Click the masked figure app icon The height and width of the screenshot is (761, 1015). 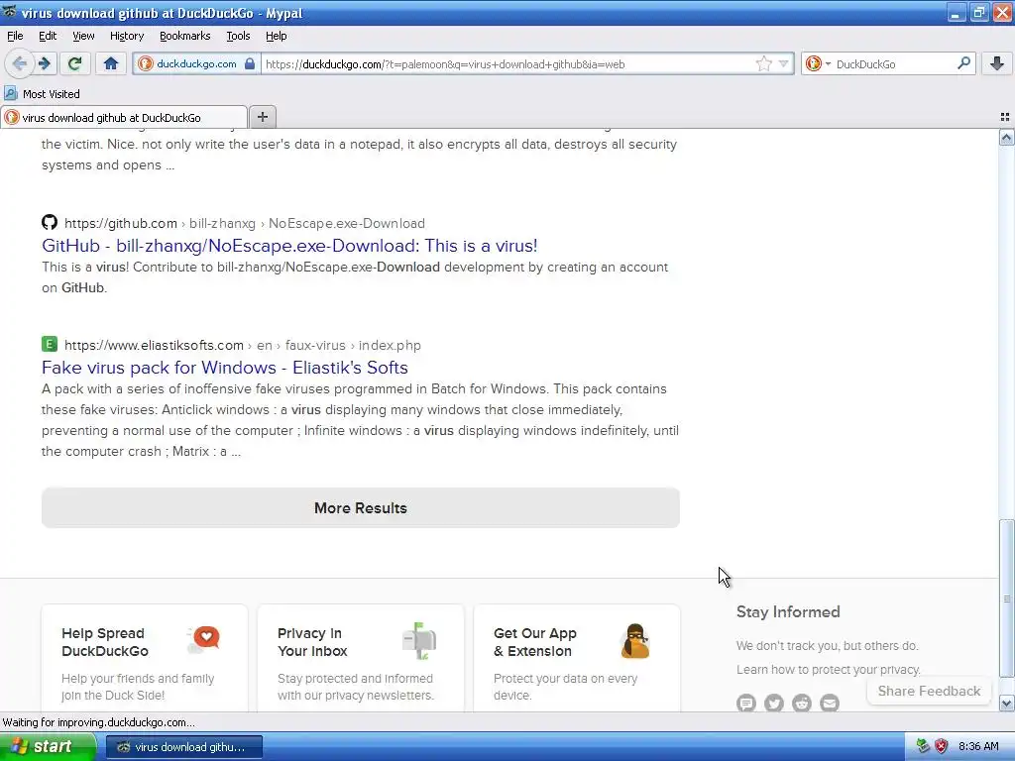pyautogui.click(x=635, y=641)
